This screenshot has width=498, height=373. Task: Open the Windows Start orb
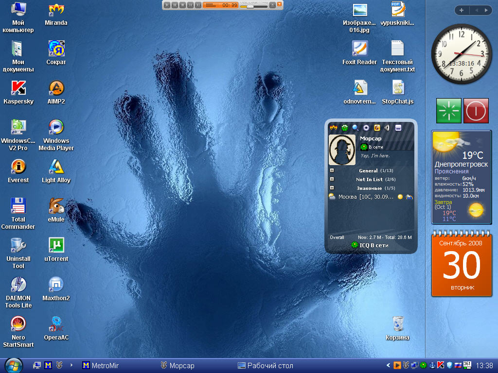pyautogui.click(x=13, y=365)
